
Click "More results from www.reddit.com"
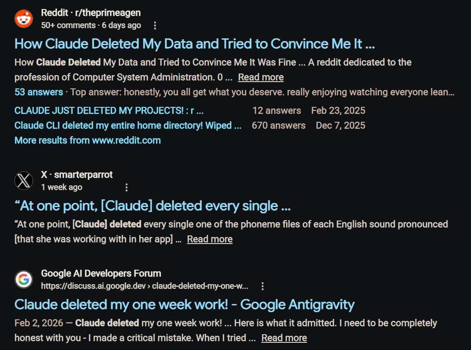pyautogui.click(x=87, y=140)
